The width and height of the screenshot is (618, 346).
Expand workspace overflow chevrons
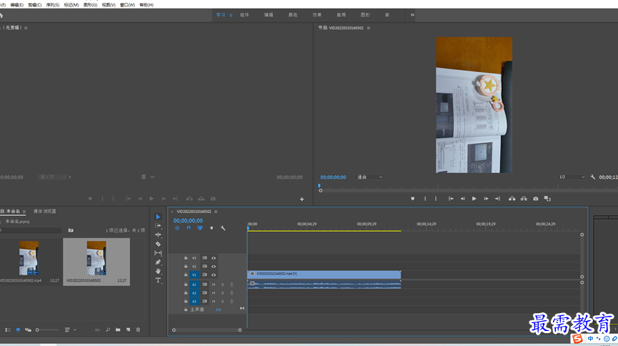412,15
